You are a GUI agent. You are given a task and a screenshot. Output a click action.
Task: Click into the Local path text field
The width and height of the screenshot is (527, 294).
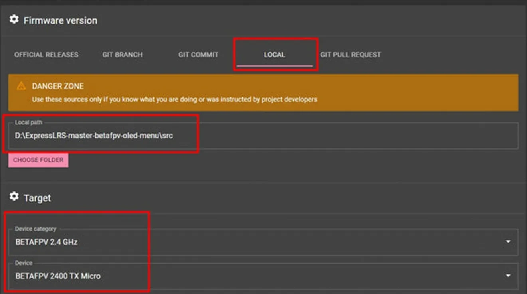[263, 136]
